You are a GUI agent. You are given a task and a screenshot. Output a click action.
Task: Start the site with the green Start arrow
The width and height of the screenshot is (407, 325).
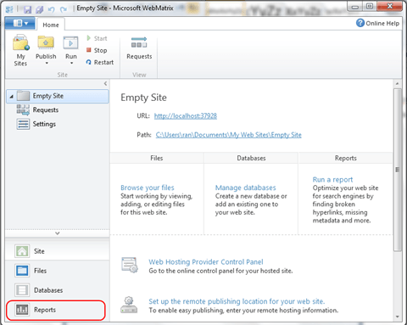click(x=97, y=38)
